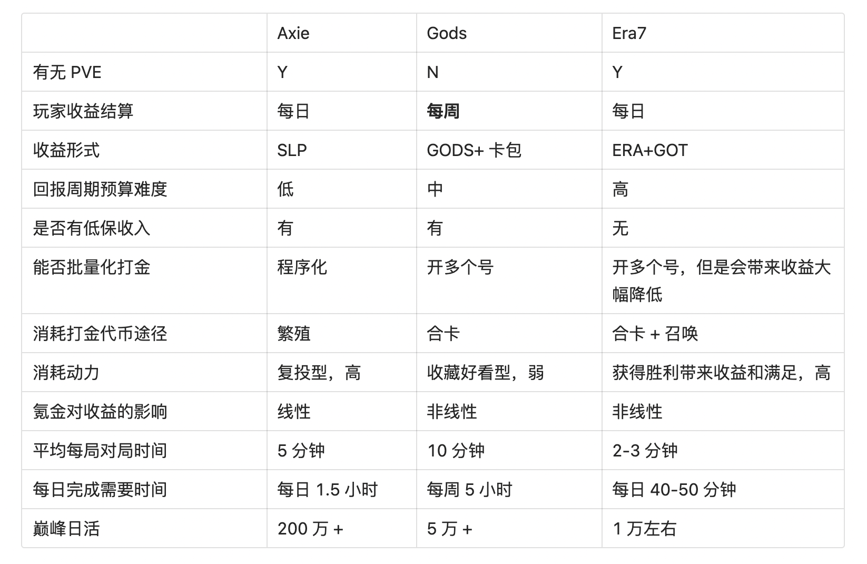Select the 回报周期预算难度 row label
Image resolution: width=867 pixels, height=564 pixels.
pyautogui.click(x=100, y=189)
